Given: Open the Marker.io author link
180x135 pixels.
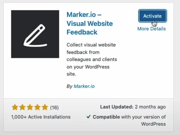Looking at the screenshot, I should 84,86.
